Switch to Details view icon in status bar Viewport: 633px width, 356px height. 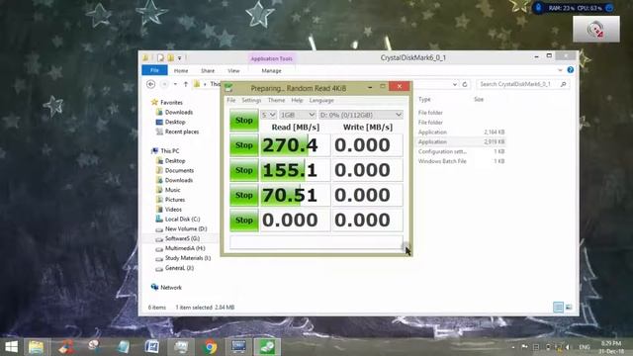pyautogui.click(x=558, y=308)
